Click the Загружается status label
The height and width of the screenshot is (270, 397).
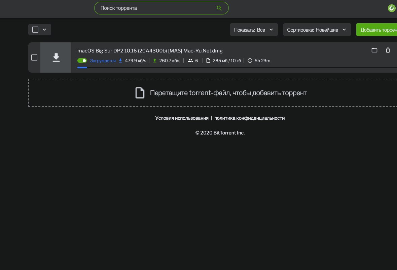click(x=103, y=61)
